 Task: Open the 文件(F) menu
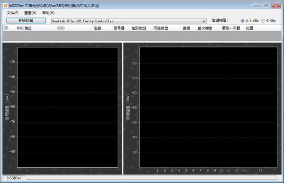[x=12, y=13]
